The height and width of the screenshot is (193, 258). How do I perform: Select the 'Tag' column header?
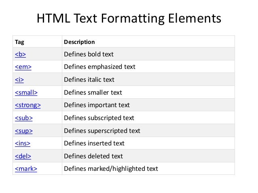pyautogui.click(x=19, y=42)
